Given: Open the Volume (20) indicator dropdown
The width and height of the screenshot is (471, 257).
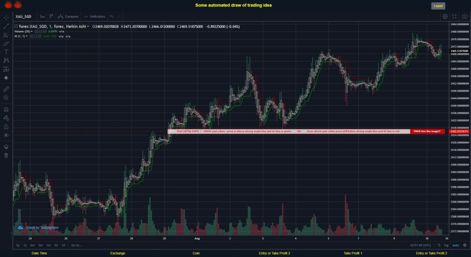Looking at the screenshot, I should pos(32,32).
